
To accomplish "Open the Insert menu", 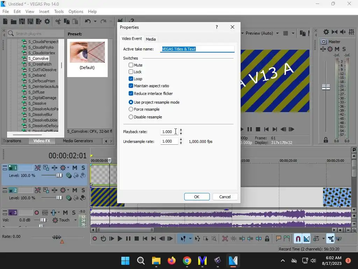I will pos(44,12).
